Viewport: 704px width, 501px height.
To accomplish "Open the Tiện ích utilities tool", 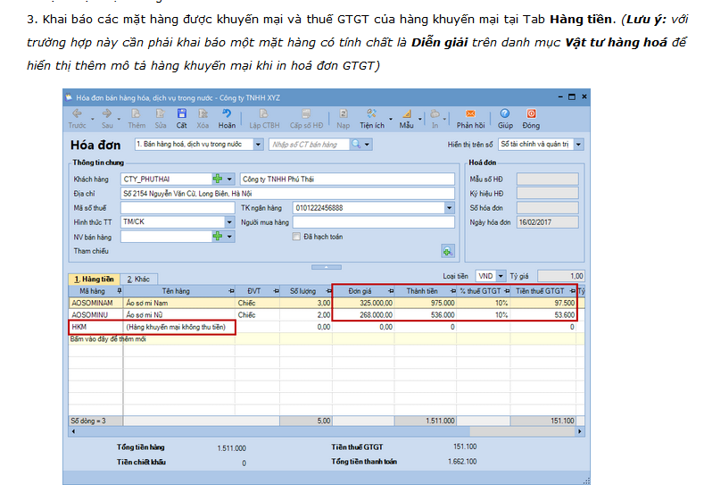I will [372, 119].
